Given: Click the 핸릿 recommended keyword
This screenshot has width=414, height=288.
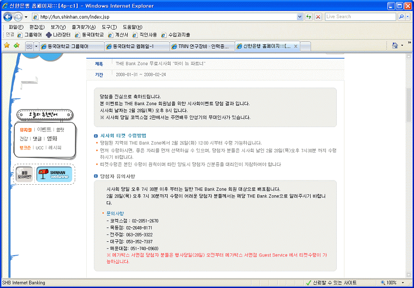Looking at the screenshot, I should (60, 130).
